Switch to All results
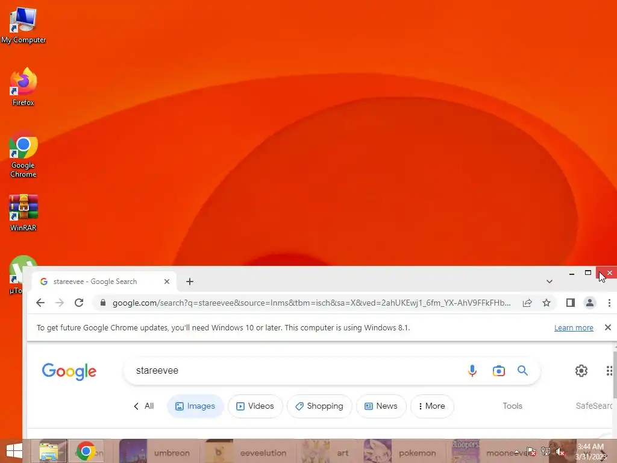The image size is (617, 463). click(143, 406)
